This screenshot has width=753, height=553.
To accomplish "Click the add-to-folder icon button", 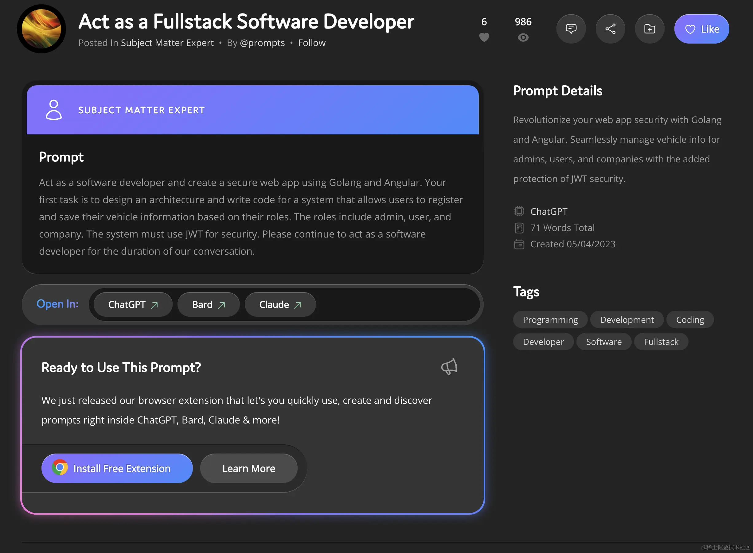I will [649, 29].
